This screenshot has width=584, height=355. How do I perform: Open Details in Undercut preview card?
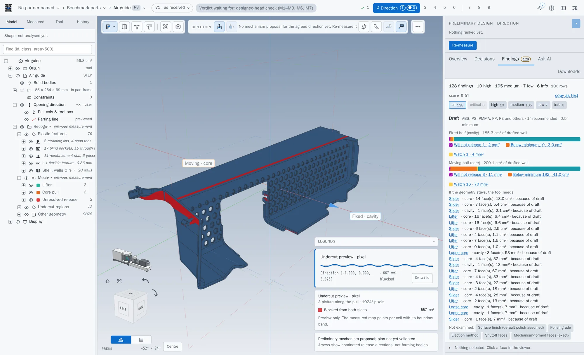tap(422, 278)
